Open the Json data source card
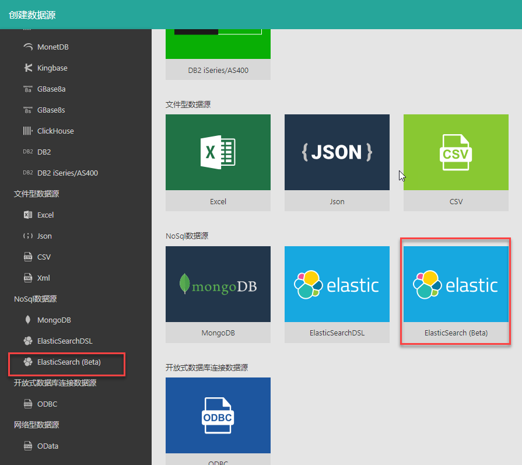522x465 pixels. [337, 163]
